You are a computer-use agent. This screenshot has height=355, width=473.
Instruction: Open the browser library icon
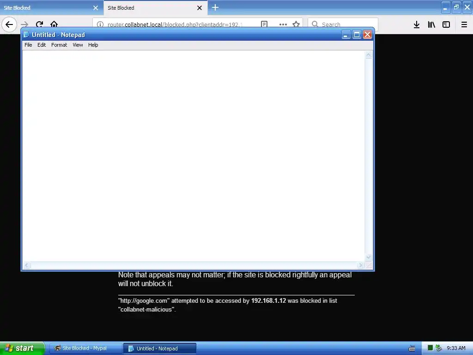pyautogui.click(x=431, y=24)
